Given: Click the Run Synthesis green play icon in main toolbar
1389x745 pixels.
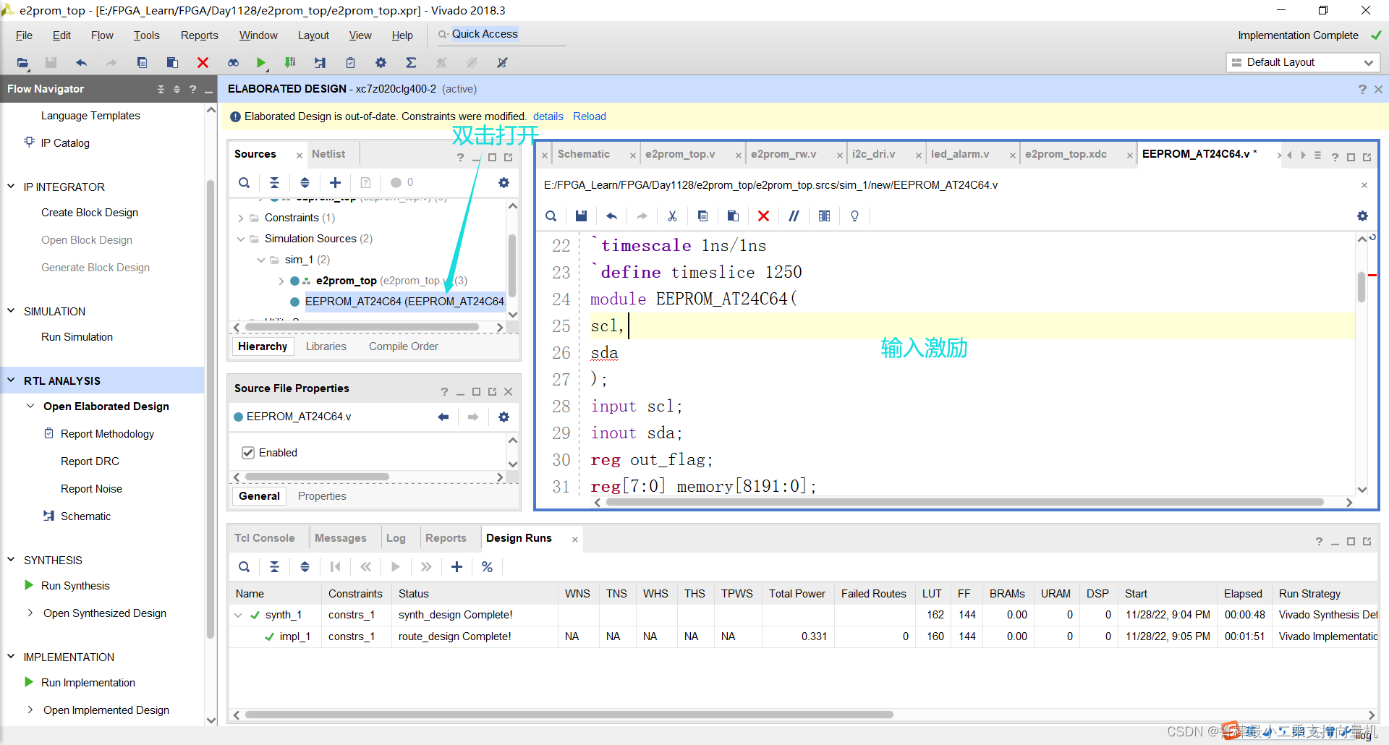Looking at the screenshot, I should 261,63.
